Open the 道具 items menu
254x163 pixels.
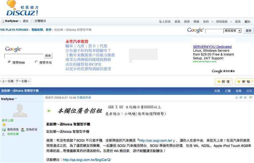coord(238,21)
